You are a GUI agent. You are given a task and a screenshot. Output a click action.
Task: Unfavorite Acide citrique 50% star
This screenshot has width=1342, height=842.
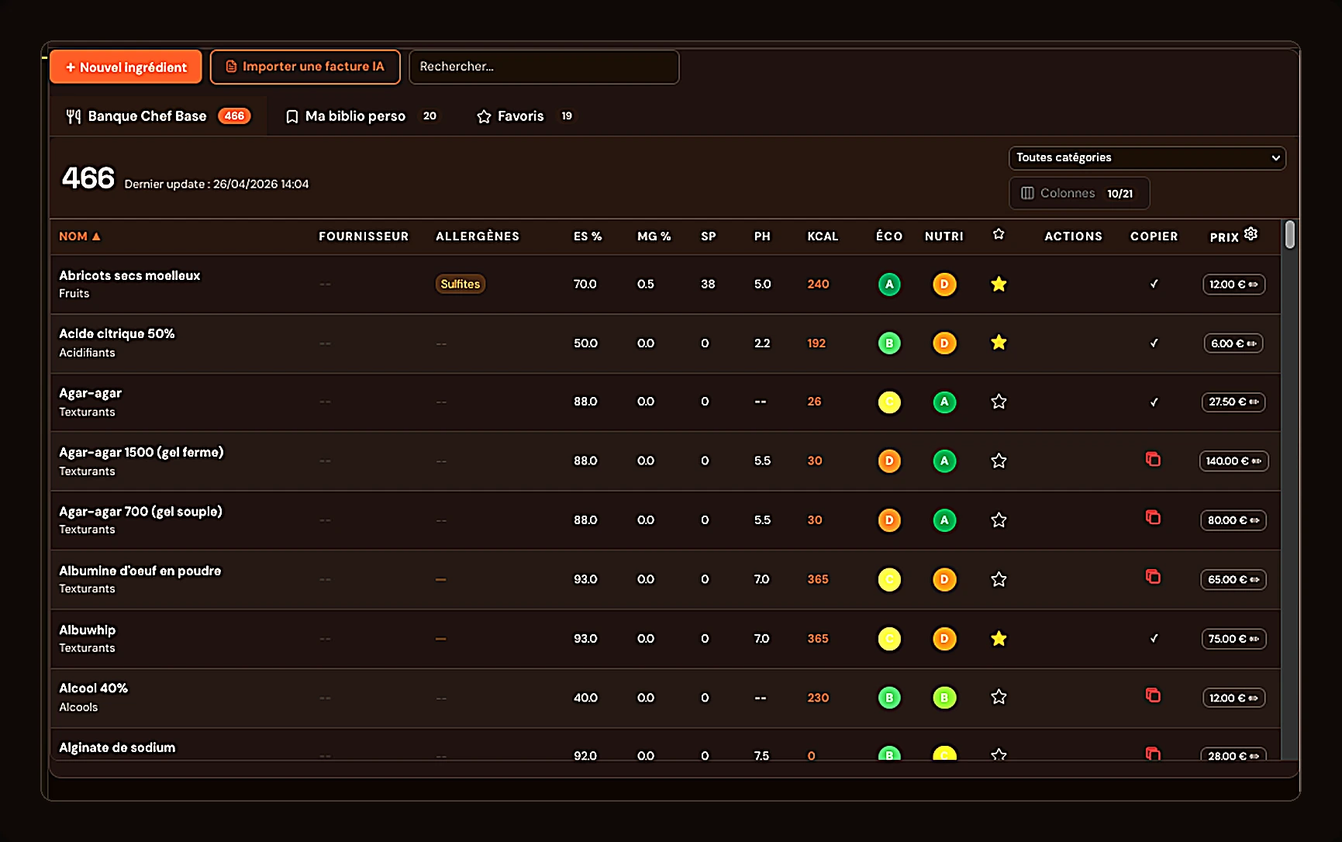point(999,343)
